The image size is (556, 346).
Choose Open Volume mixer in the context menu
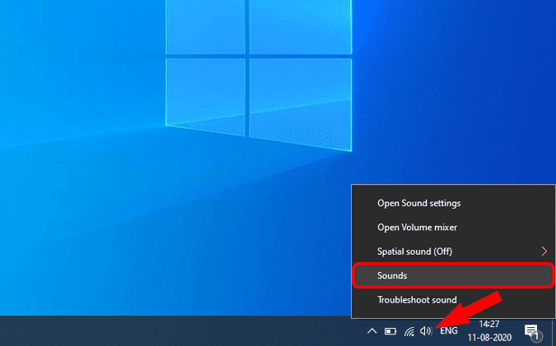click(417, 227)
